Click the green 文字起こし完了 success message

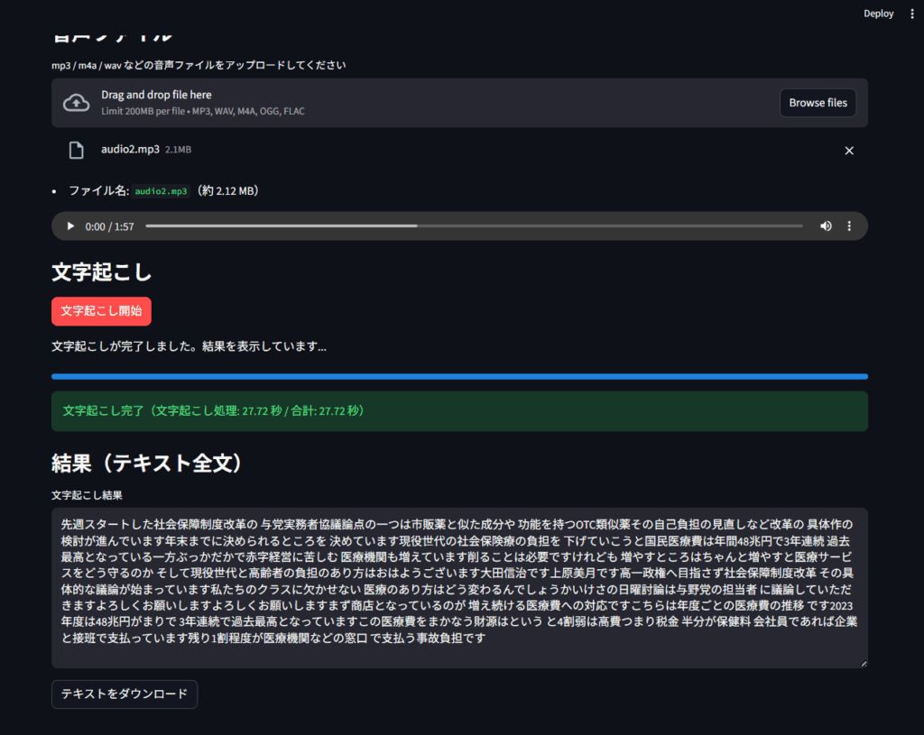coord(459,411)
